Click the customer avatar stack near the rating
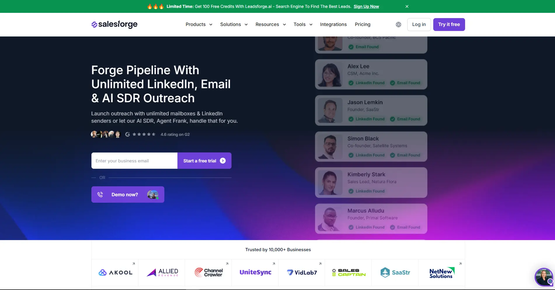 click(106, 134)
